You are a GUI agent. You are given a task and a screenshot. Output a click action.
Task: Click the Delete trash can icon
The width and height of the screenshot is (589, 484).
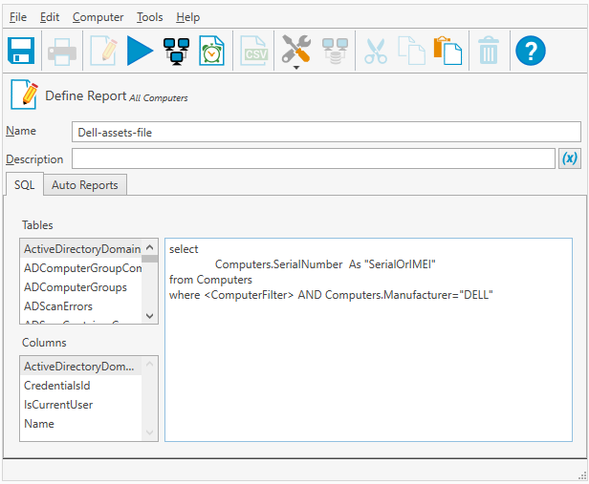coord(489,51)
